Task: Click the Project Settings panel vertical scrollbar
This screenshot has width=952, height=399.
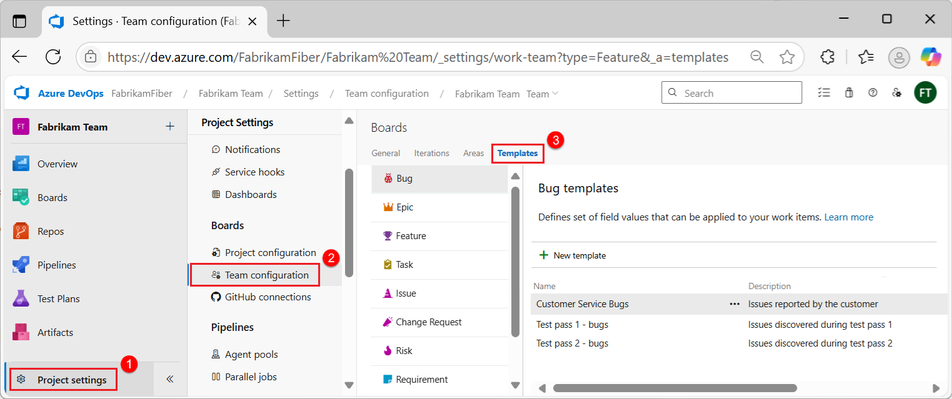Action: (349, 222)
